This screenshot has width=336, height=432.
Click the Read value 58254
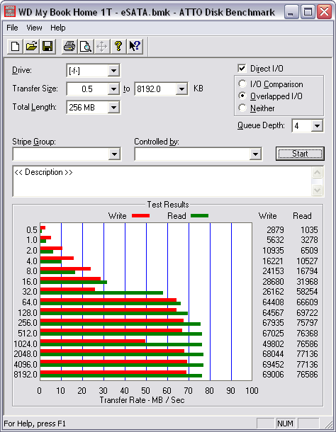coord(307,292)
